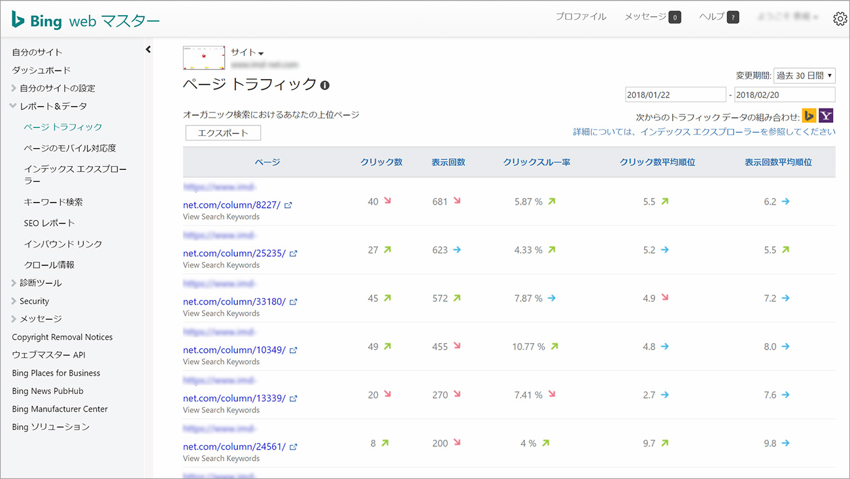The width and height of the screenshot is (850, 479).
Task: Click green arrow beside 10.77 %
Action: click(x=554, y=346)
